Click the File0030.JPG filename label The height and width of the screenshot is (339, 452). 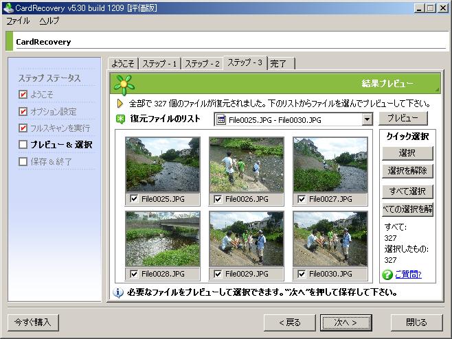click(330, 274)
